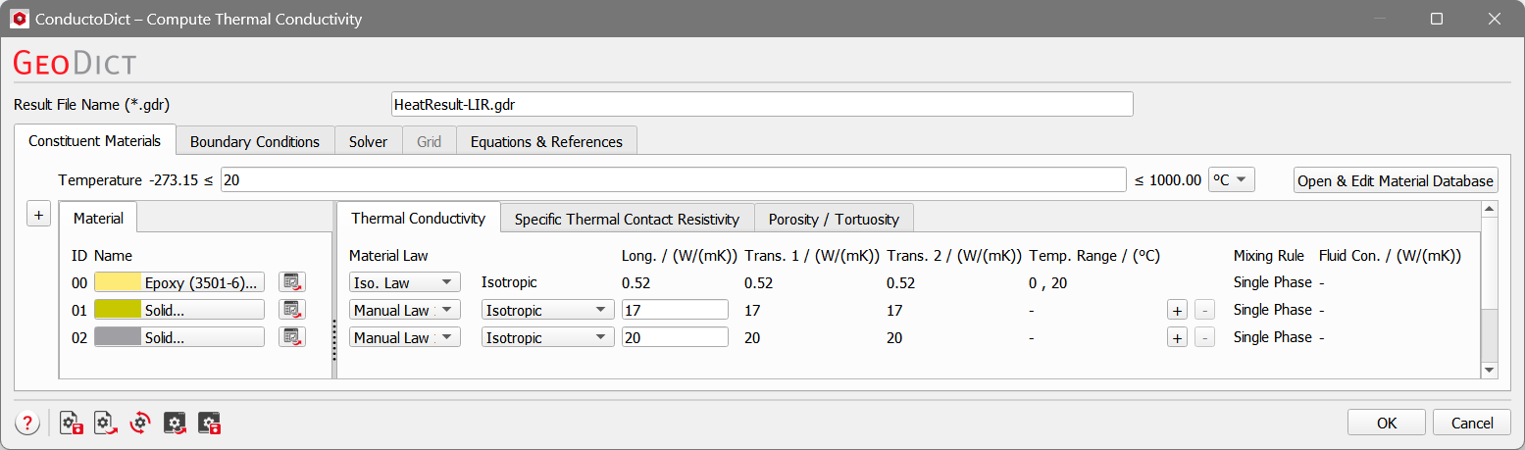This screenshot has height=450, width=1525.
Task: Select the Material tab
Action: pos(98,218)
